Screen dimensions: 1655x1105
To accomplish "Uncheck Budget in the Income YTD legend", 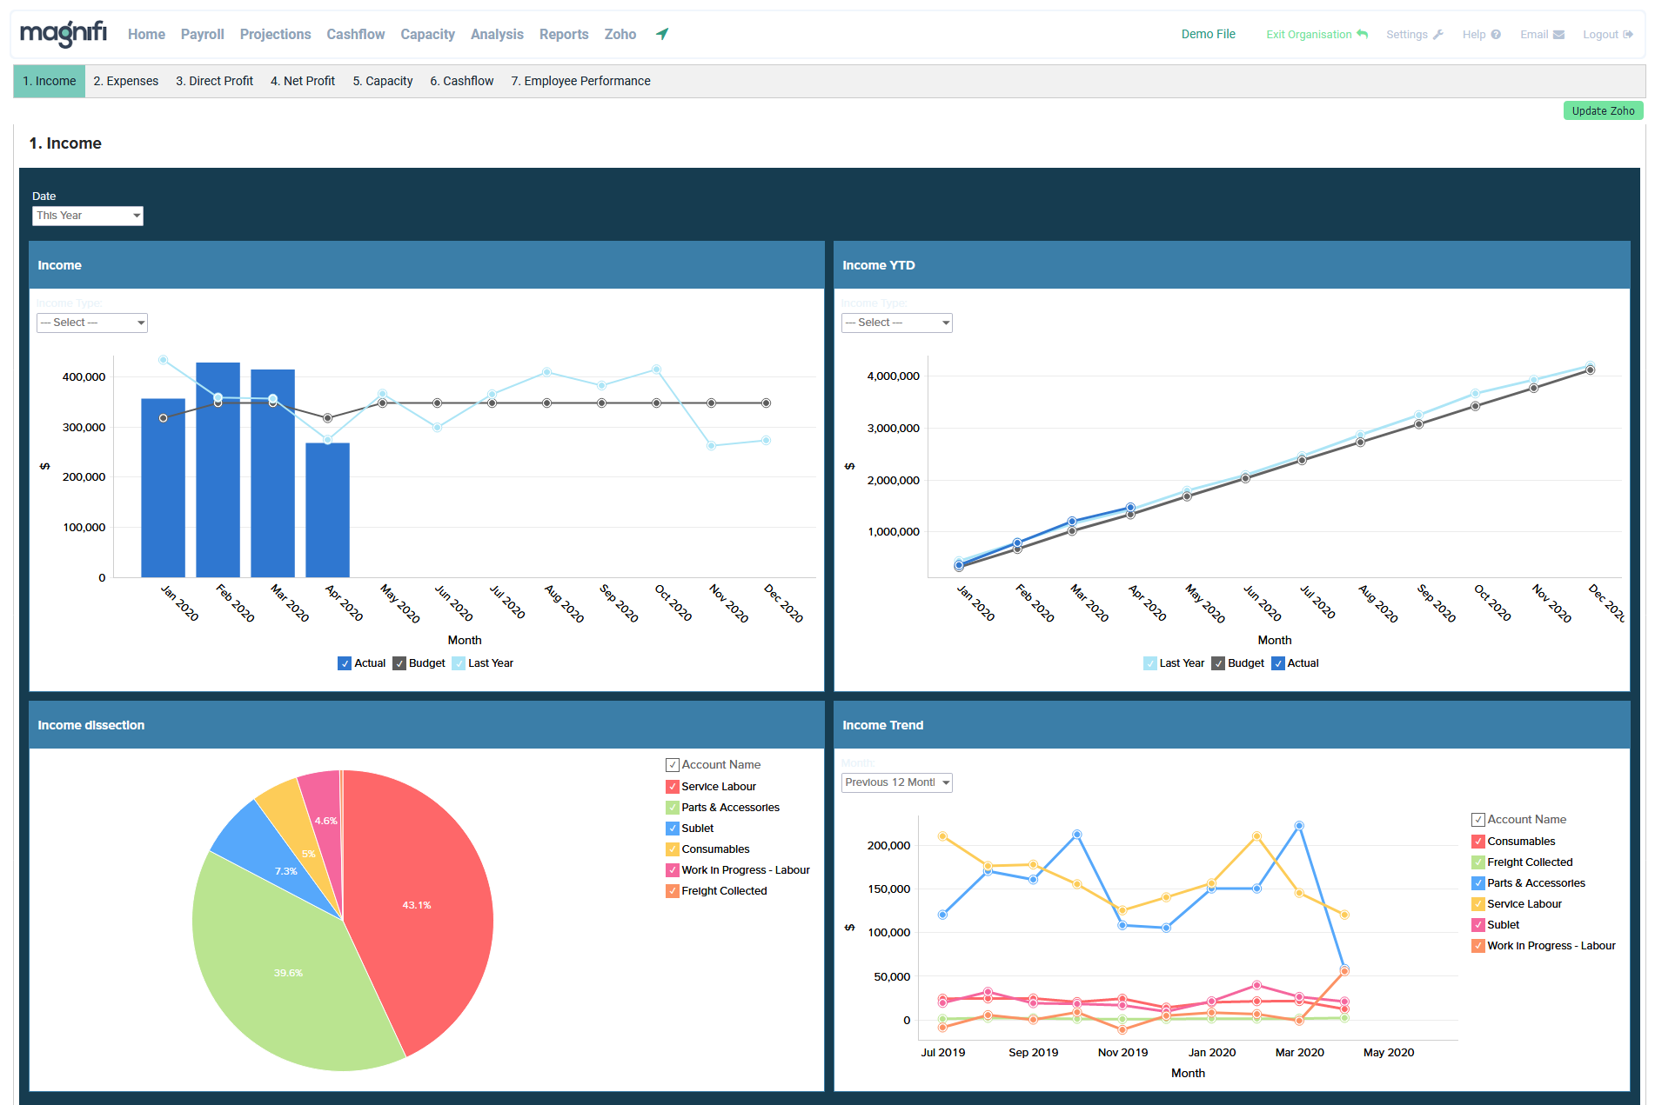I will pos(1218,663).
